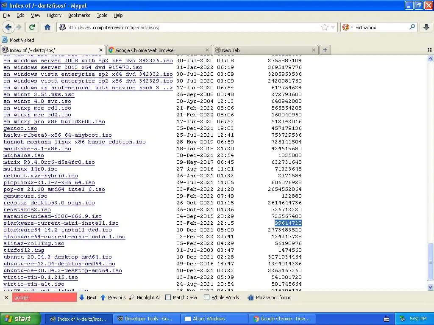The image size is (434, 325).
Task: Open en_winnt_4.0_svr.iso link
Action: point(37,101)
